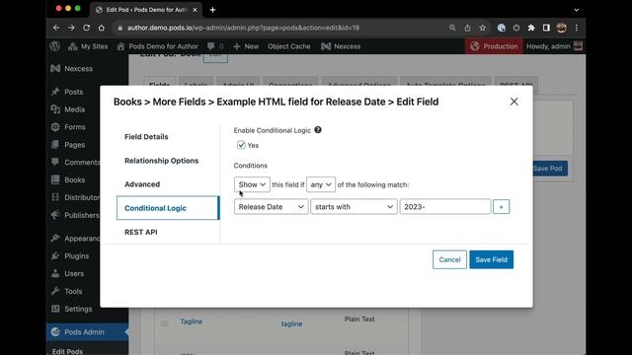Open the Release Date field dropdown
This screenshot has height=355, width=632.
point(272,206)
